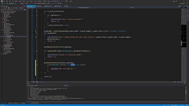The height and width of the screenshot is (106, 189).
Task: Click the Output panel vertical scrollbar
Action: (x=186, y=94)
